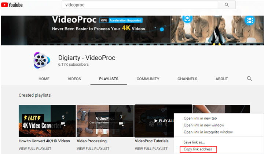Viewport: 264px width, 154px height.
Task: Click the Digiarty - VideoProc channel name
Action: pos(87,58)
